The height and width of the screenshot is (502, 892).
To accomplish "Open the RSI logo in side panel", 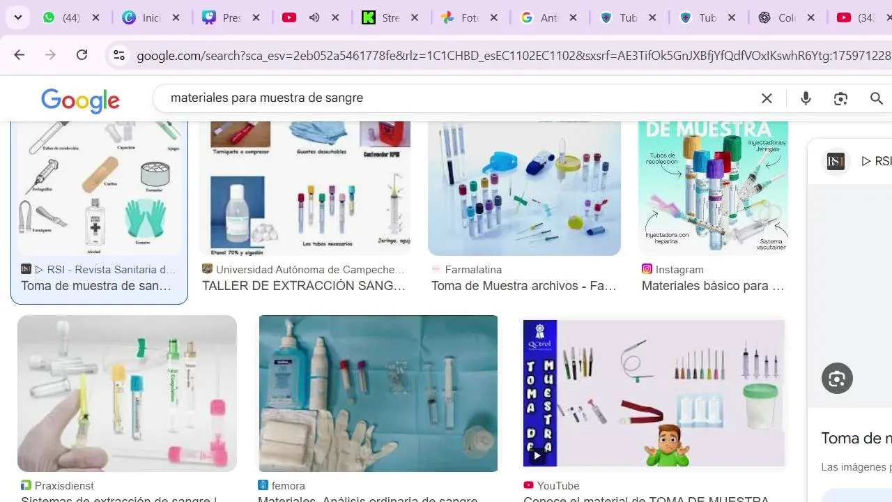I will (x=836, y=162).
